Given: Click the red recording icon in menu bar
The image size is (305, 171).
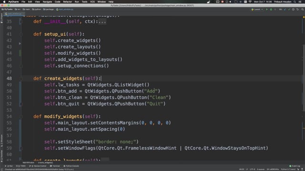Looking at the screenshot, I should point(223,2).
